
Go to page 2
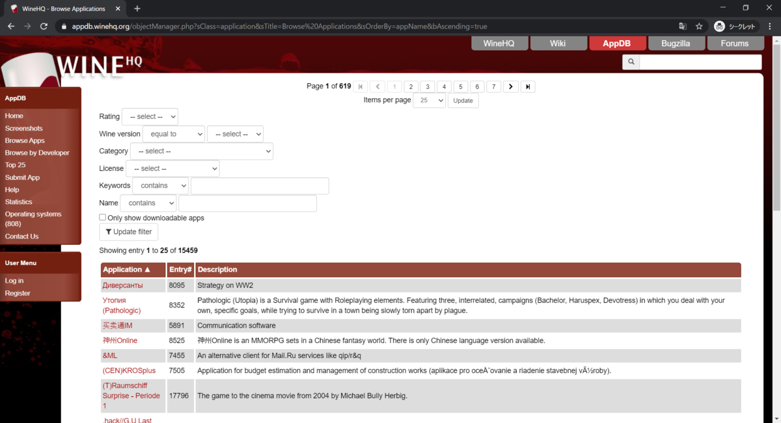(x=411, y=86)
